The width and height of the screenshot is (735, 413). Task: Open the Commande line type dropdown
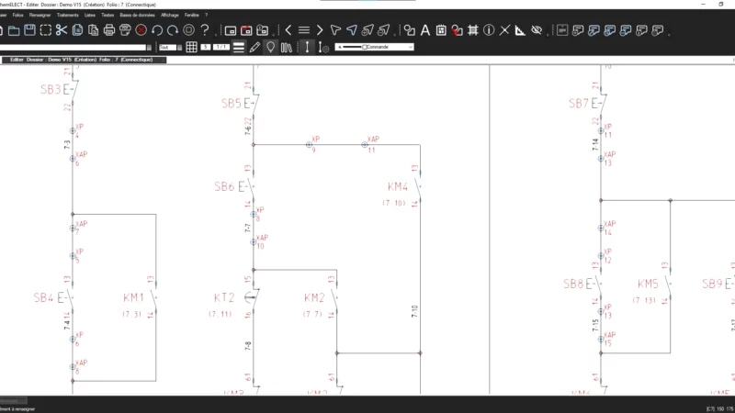coord(410,47)
